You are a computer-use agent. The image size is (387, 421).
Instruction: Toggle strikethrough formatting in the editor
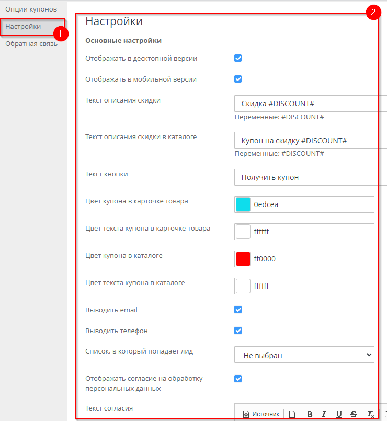[354, 414]
